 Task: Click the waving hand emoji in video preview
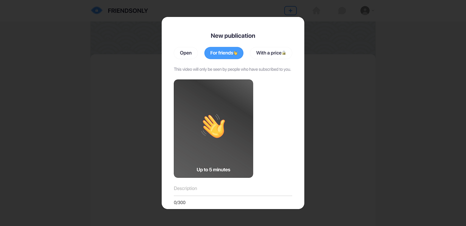tap(213, 126)
